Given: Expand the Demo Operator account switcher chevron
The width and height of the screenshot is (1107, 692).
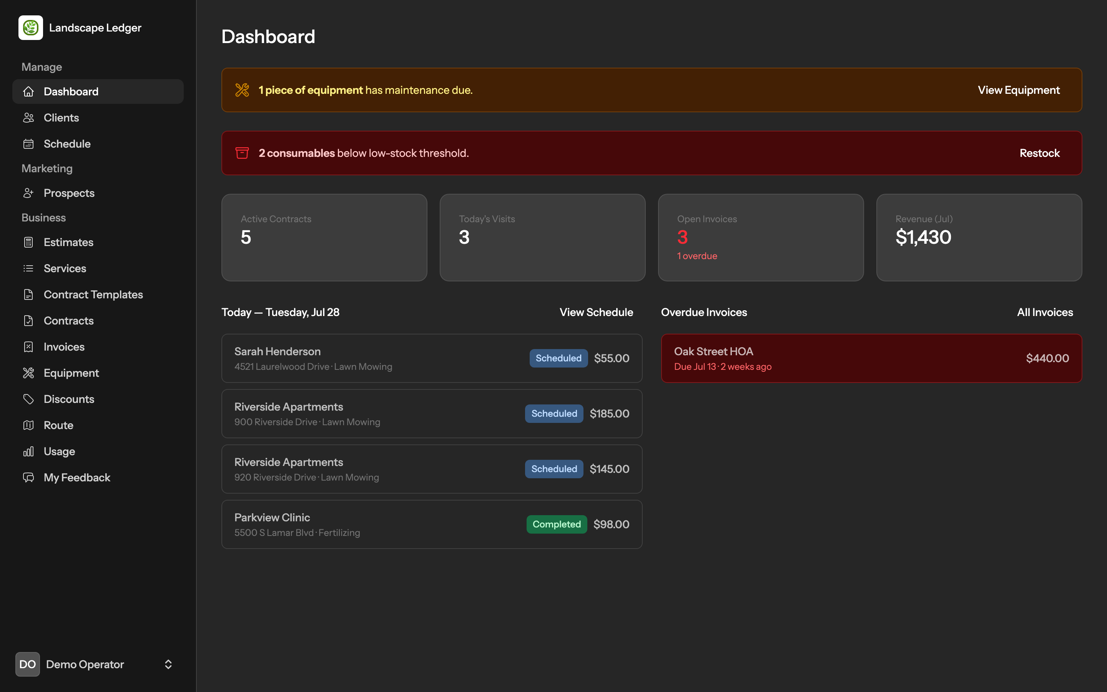Looking at the screenshot, I should (x=168, y=664).
